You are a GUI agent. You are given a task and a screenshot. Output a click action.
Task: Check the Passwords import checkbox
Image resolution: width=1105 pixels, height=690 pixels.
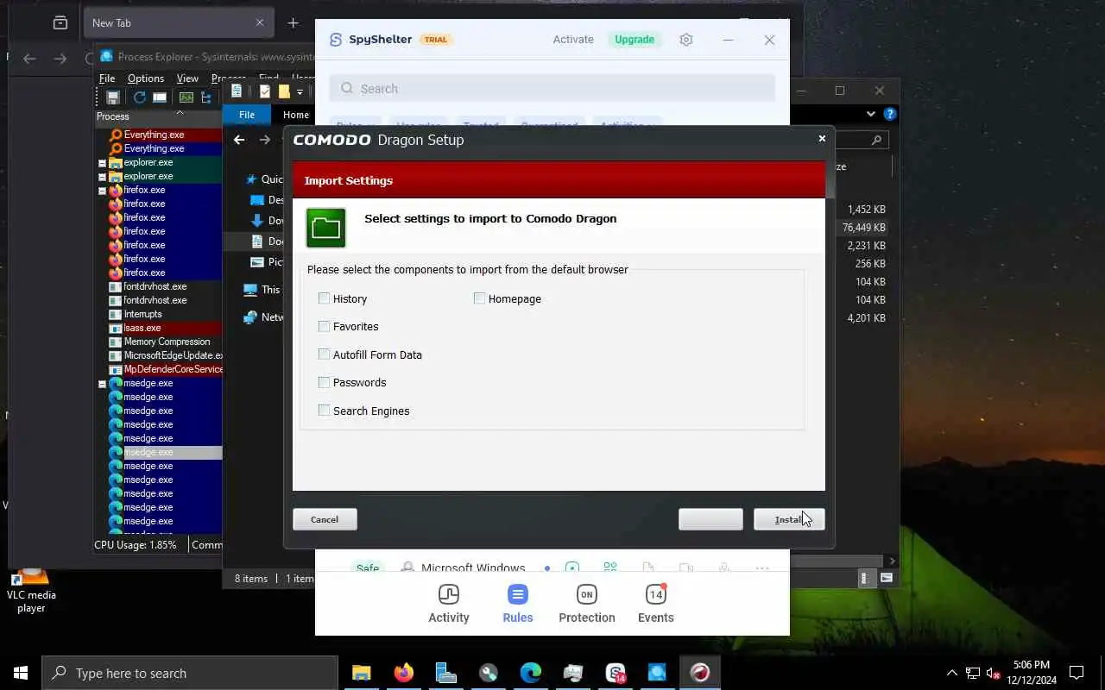[x=324, y=382]
